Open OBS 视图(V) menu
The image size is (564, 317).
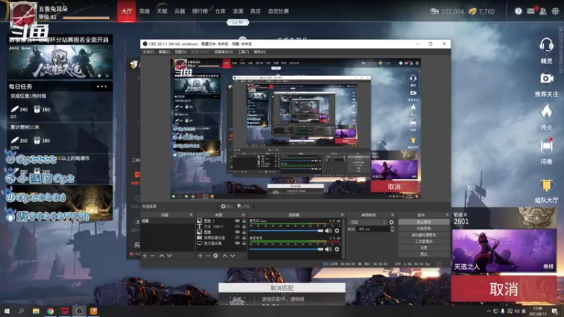pyautogui.click(x=180, y=52)
